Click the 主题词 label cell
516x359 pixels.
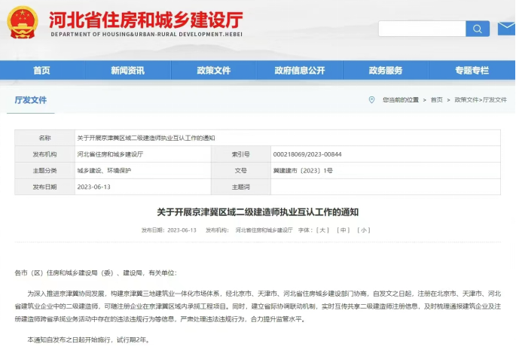click(241, 187)
